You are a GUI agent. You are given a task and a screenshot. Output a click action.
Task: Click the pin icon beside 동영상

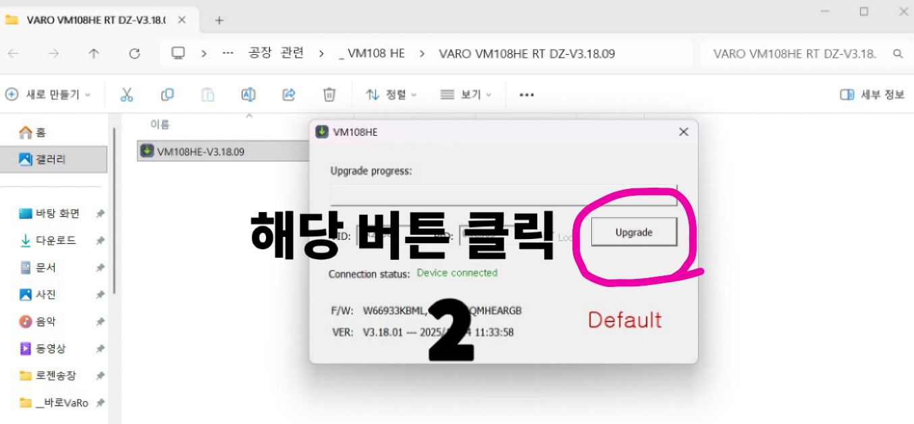coord(100,348)
